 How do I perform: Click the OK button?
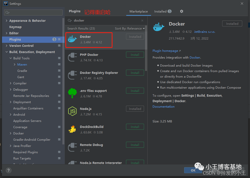click(x=193, y=170)
